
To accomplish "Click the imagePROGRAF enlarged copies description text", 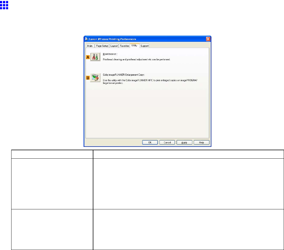I will coord(150,82).
